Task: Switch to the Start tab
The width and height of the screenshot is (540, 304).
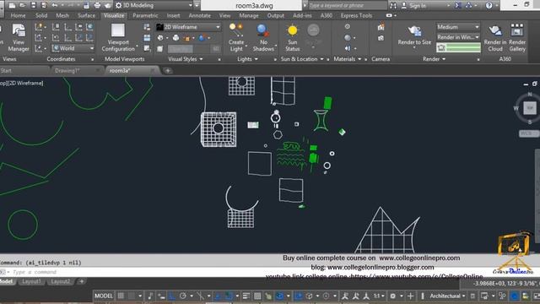Action: point(6,71)
